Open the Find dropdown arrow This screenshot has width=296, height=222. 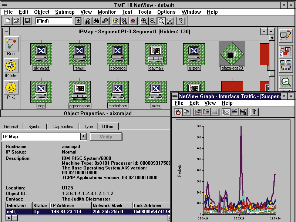[78, 21]
